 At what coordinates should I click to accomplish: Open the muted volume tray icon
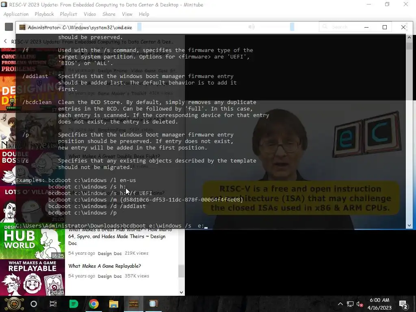[x=360, y=304]
